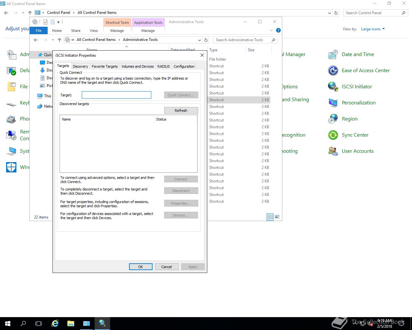
Task: Open the File menu in Administrative Tools
Action: [x=39, y=31]
